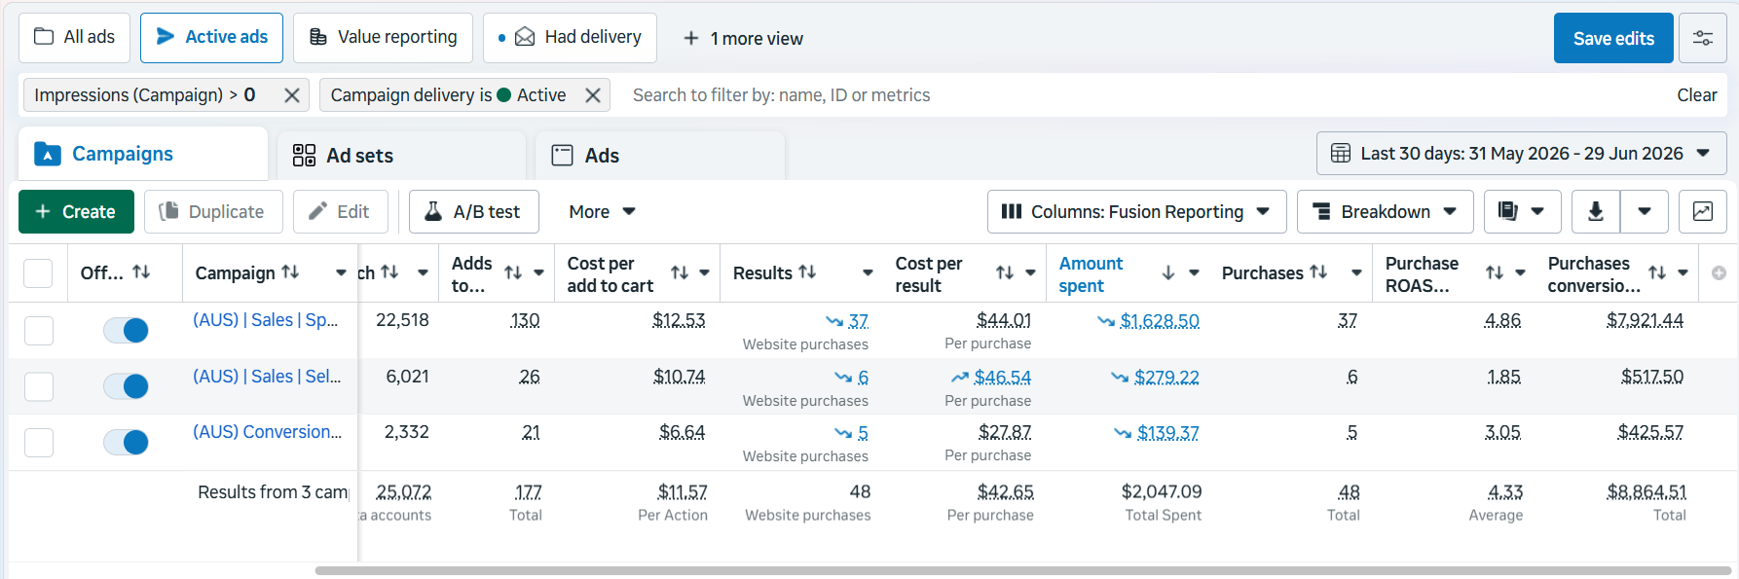
Task: Switch to the Ad sets tab
Action: [401, 156]
